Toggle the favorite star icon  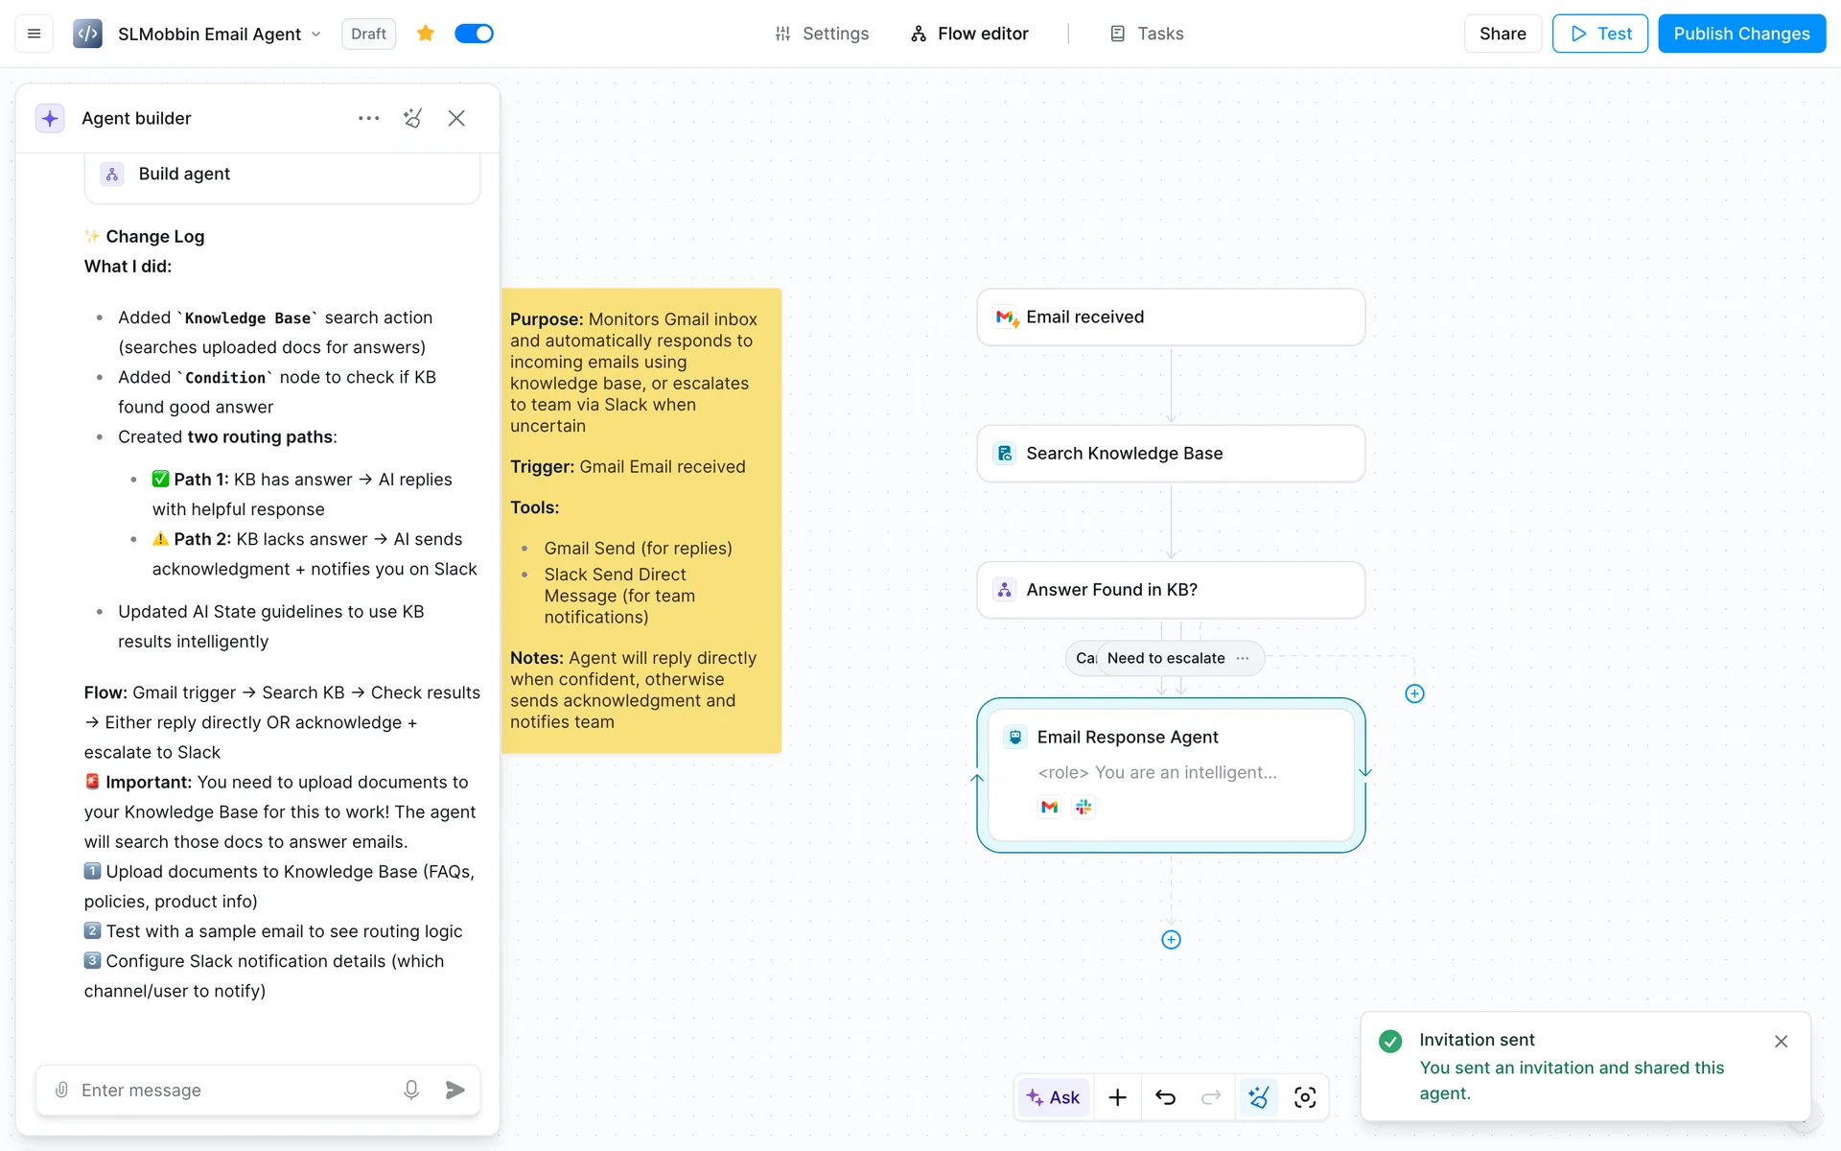(426, 34)
